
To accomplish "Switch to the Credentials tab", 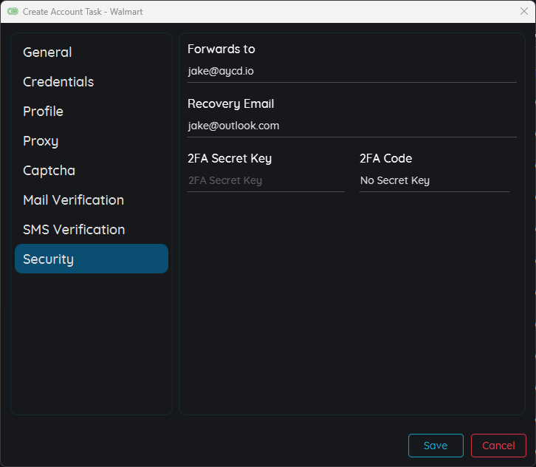I will coord(58,82).
